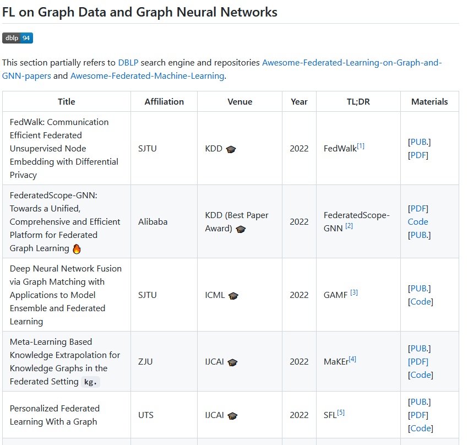Click footnote reference 1 next to FedWalk
The height and width of the screenshot is (445, 468).
pos(361,146)
